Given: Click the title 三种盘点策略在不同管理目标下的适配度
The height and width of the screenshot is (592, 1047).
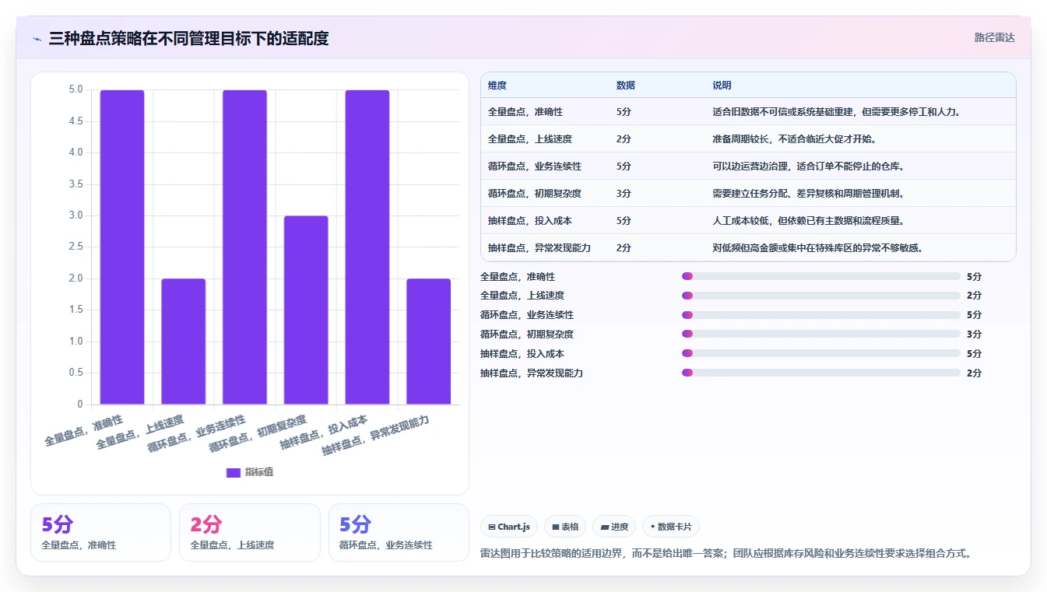Looking at the screenshot, I should pos(188,38).
